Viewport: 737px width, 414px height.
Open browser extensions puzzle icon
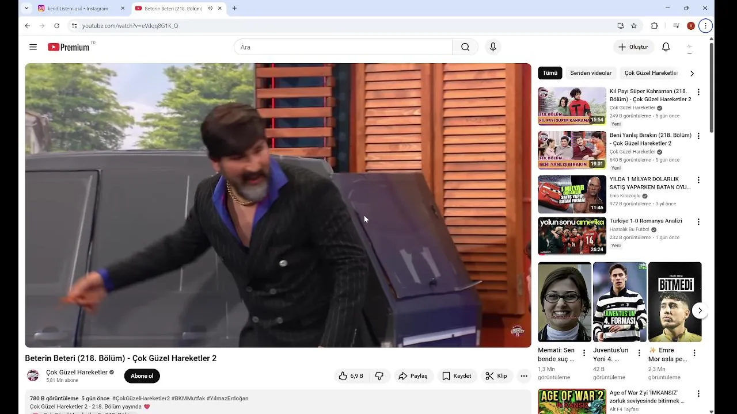[x=654, y=26]
